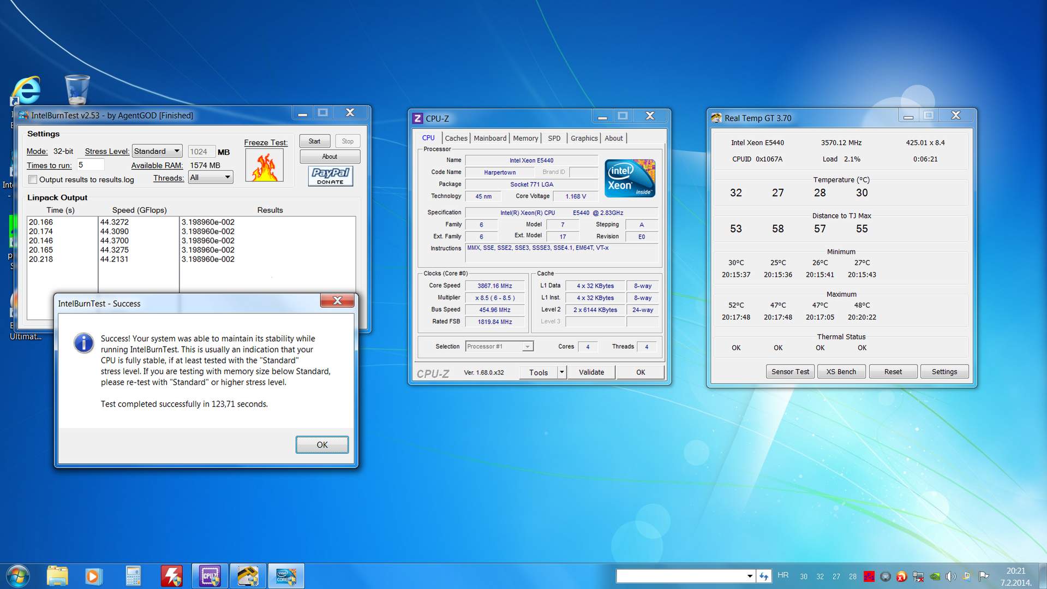
Task: Click the volume speaker tray icon
Action: point(950,576)
